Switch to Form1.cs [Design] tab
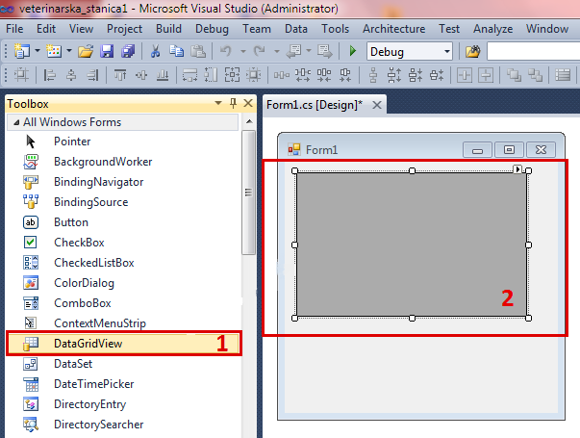Image resolution: width=580 pixels, height=438 pixels. [314, 105]
